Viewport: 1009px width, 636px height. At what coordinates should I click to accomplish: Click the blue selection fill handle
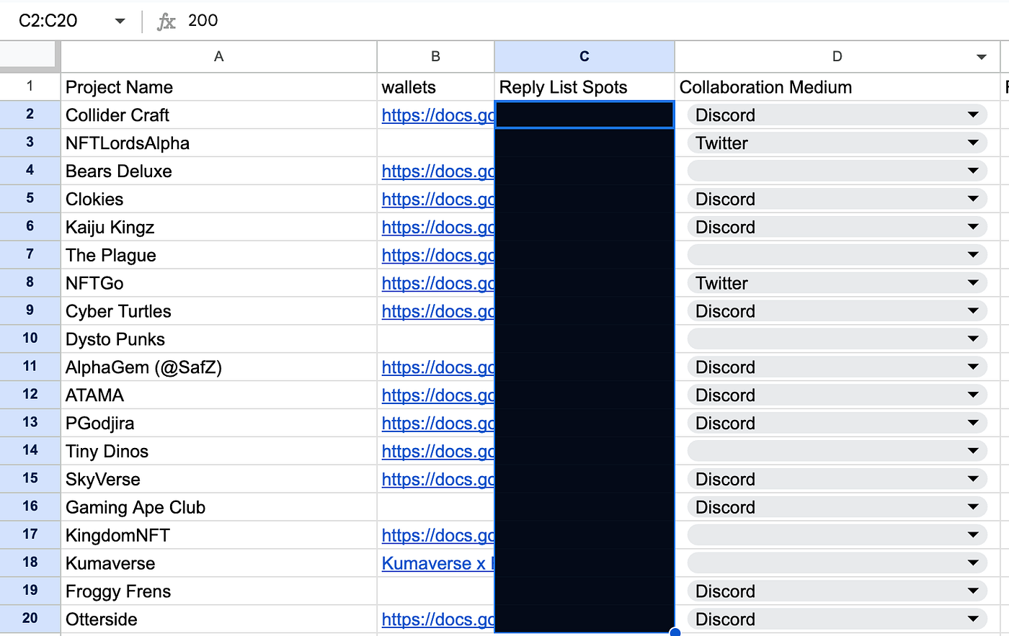tap(675, 632)
